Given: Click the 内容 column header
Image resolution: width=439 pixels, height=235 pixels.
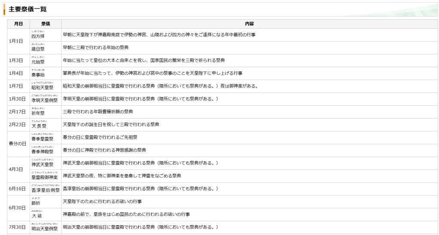Looking at the screenshot, I should (249, 24).
